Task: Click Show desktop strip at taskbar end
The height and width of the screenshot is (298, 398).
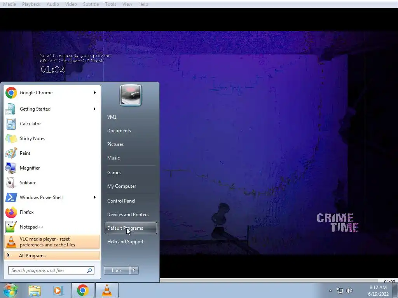Action: [x=395, y=290]
